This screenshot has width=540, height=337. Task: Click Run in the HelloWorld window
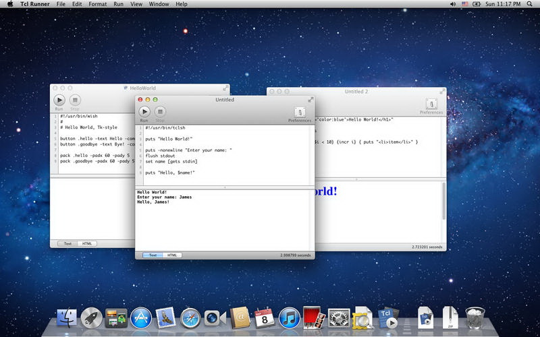click(59, 100)
